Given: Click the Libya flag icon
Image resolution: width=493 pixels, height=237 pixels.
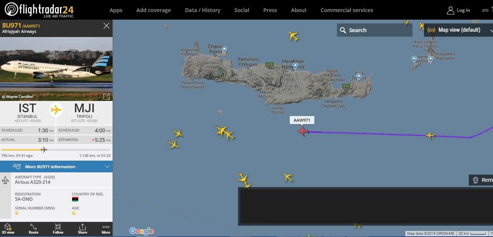Looking at the screenshot, I should 75,199.
